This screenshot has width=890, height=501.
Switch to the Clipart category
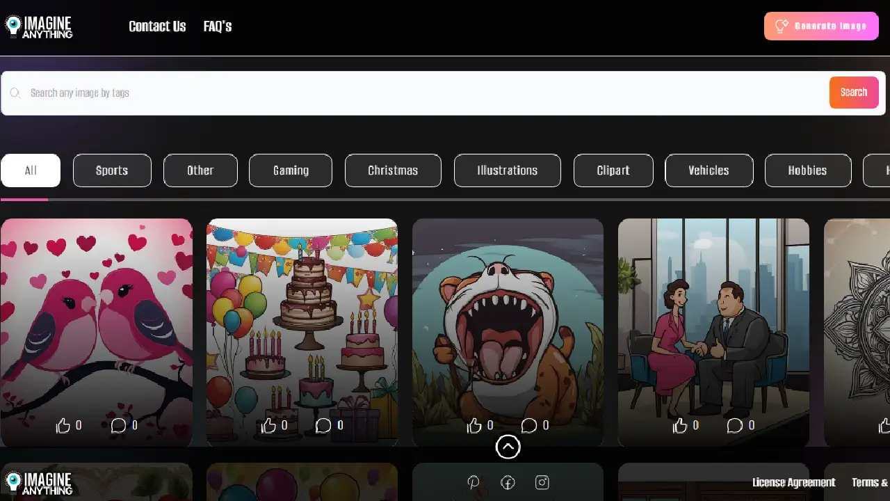click(613, 170)
